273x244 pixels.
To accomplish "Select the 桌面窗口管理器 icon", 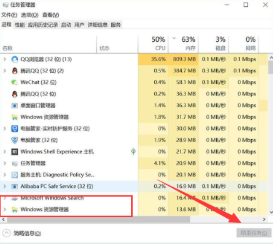I will coord(14,105).
